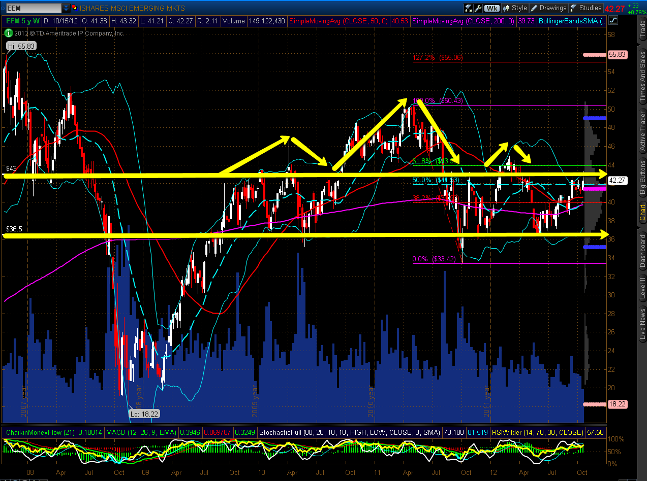Click the ISHARES MSCI EMERGING MKTS title
The image size is (647, 481).
click(132, 8)
